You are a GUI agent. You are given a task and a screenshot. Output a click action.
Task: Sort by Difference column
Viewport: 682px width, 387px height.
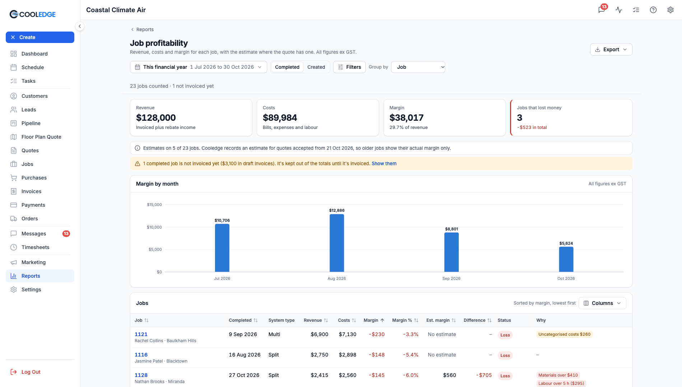tap(477, 320)
